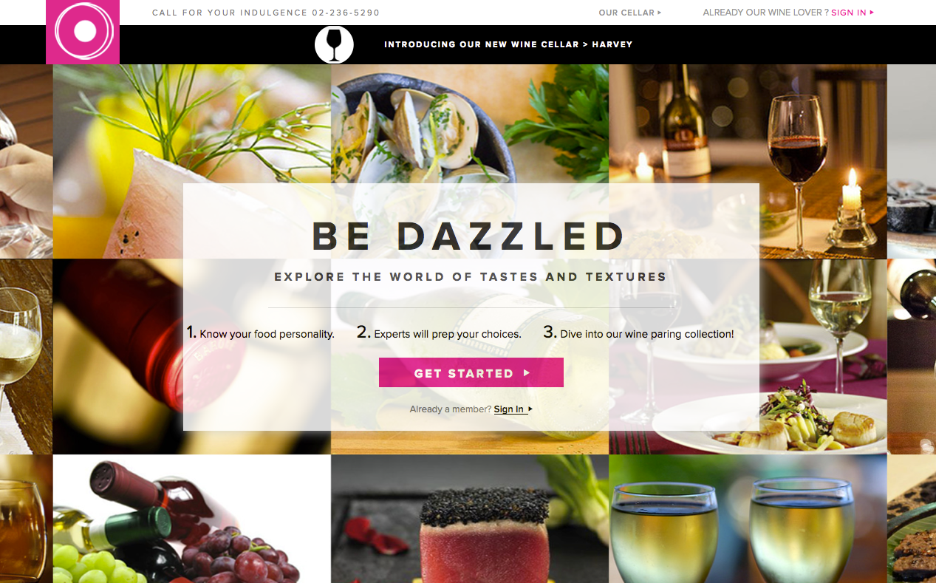Click the Harvey cellar link
The image size is (936, 583).
tap(612, 44)
